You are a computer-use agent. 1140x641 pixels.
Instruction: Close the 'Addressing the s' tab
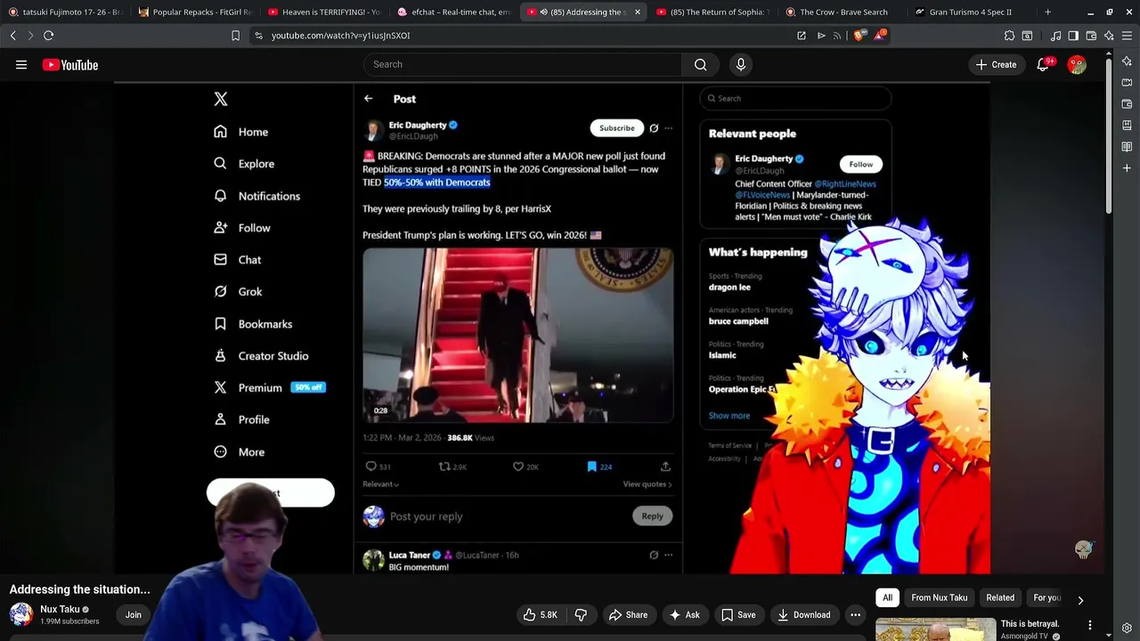(x=637, y=12)
